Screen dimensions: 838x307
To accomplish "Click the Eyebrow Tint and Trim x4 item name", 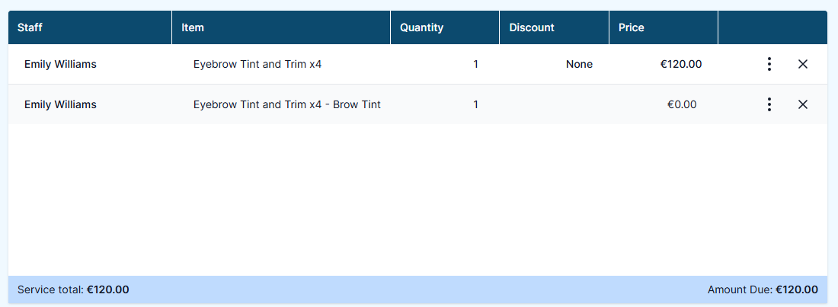I will tap(257, 64).
